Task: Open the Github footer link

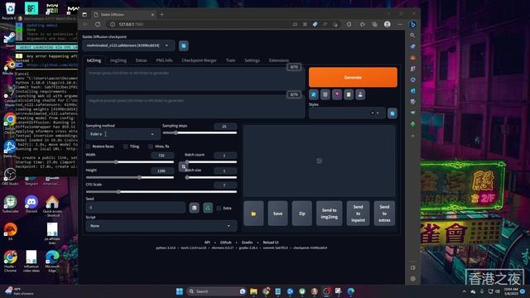Action: point(226,243)
